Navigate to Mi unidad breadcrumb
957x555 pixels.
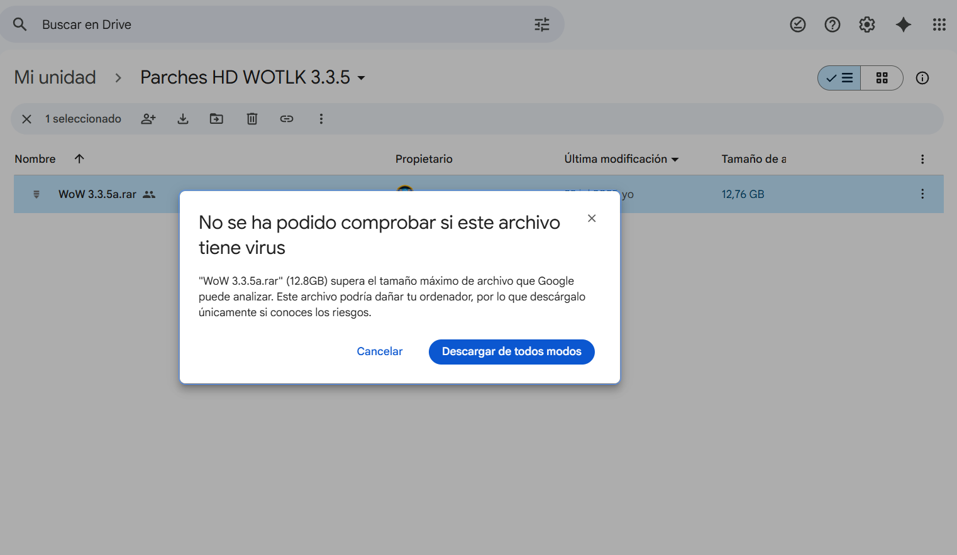[55, 77]
